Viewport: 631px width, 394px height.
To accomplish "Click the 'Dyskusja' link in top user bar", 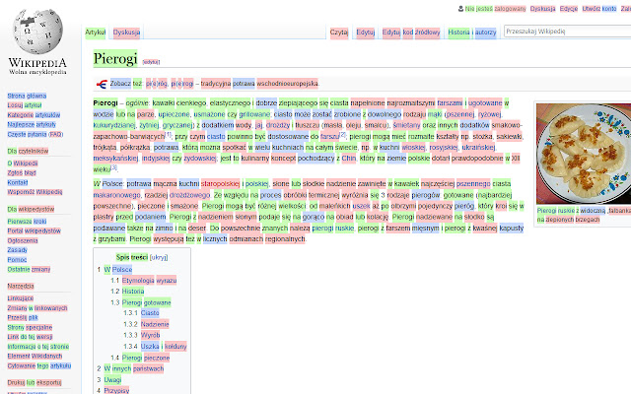I will [542, 9].
